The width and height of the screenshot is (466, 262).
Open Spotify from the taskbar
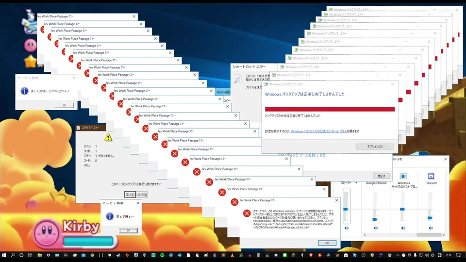point(162,255)
